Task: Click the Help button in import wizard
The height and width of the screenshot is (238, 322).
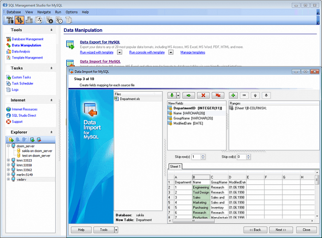Action: pos(81,230)
